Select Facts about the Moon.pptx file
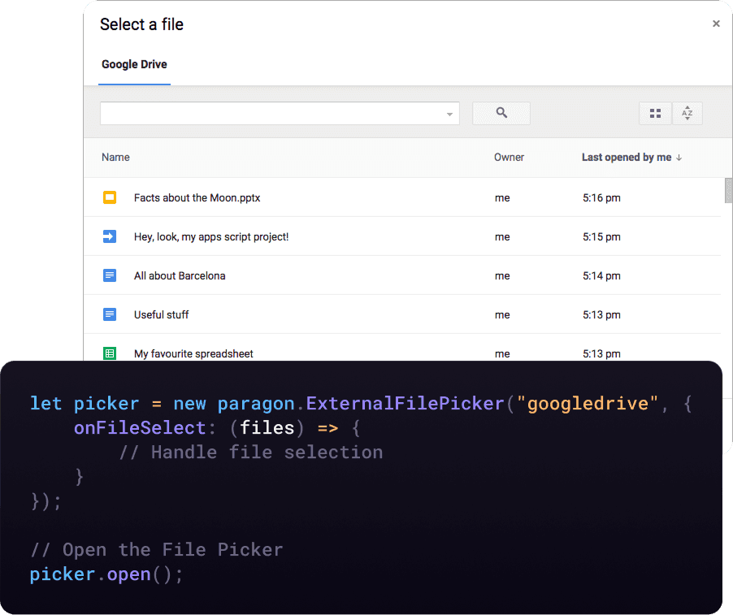Screen dimensions: 733x615 (x=197, y=198)
